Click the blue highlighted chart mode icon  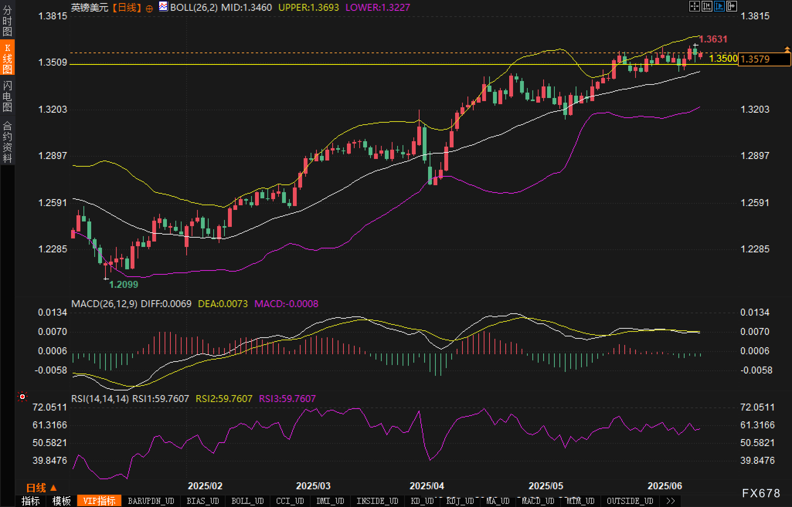[719, 6]
